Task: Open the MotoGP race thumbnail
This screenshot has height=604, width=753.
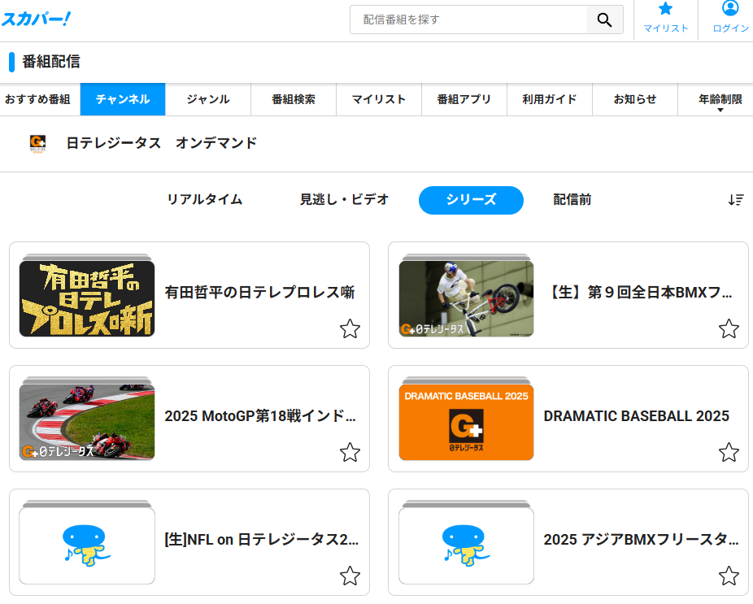Action: pos(87,418)
